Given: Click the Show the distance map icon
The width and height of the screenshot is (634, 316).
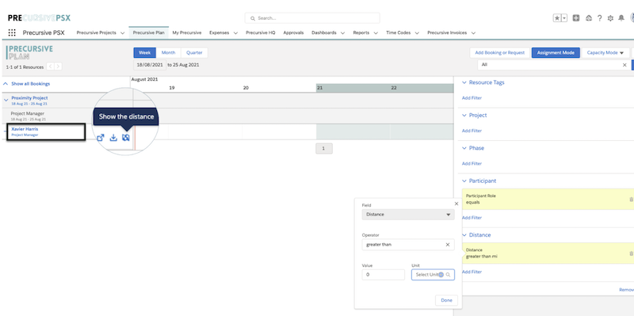Looking at the screenshot, I should 126,138.
